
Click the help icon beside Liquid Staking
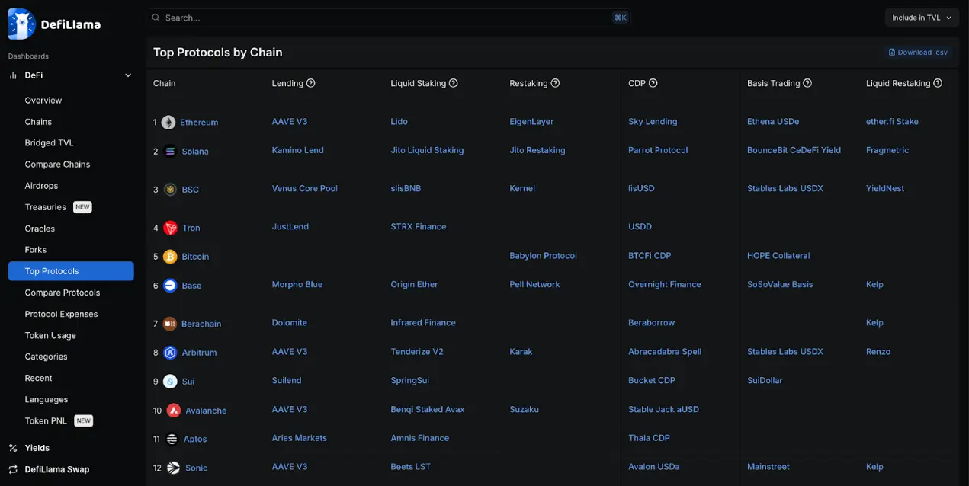[454, 83]
